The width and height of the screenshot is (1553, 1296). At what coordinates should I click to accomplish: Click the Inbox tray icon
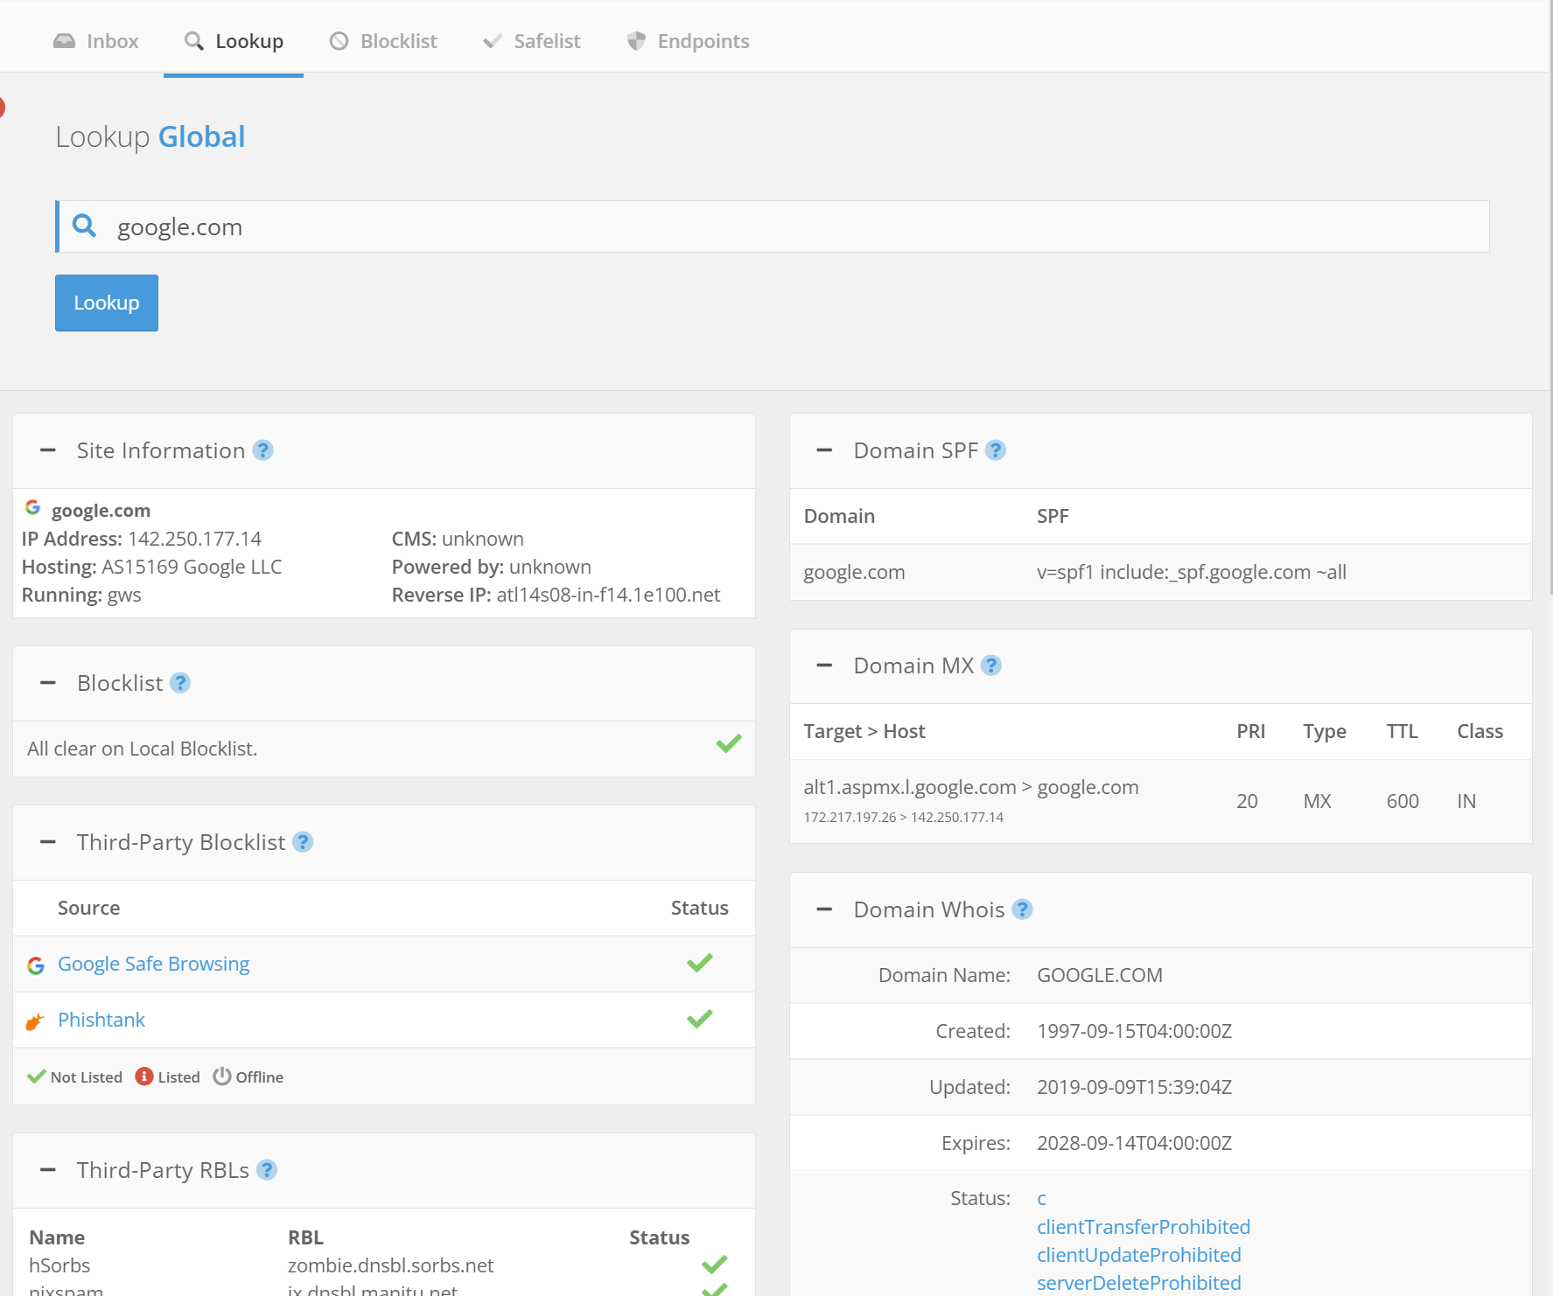pyautogui.click(x=64, y=41)
